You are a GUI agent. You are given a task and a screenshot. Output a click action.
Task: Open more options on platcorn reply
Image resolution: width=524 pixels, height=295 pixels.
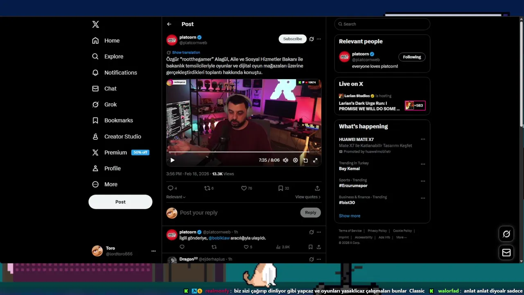(319, 232)
